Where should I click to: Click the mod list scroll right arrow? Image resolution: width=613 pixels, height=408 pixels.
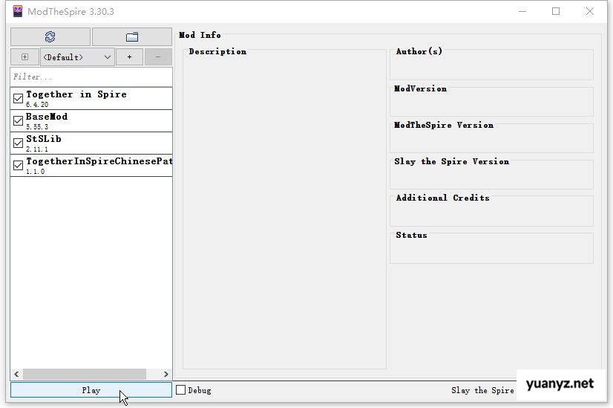point(165,374)
